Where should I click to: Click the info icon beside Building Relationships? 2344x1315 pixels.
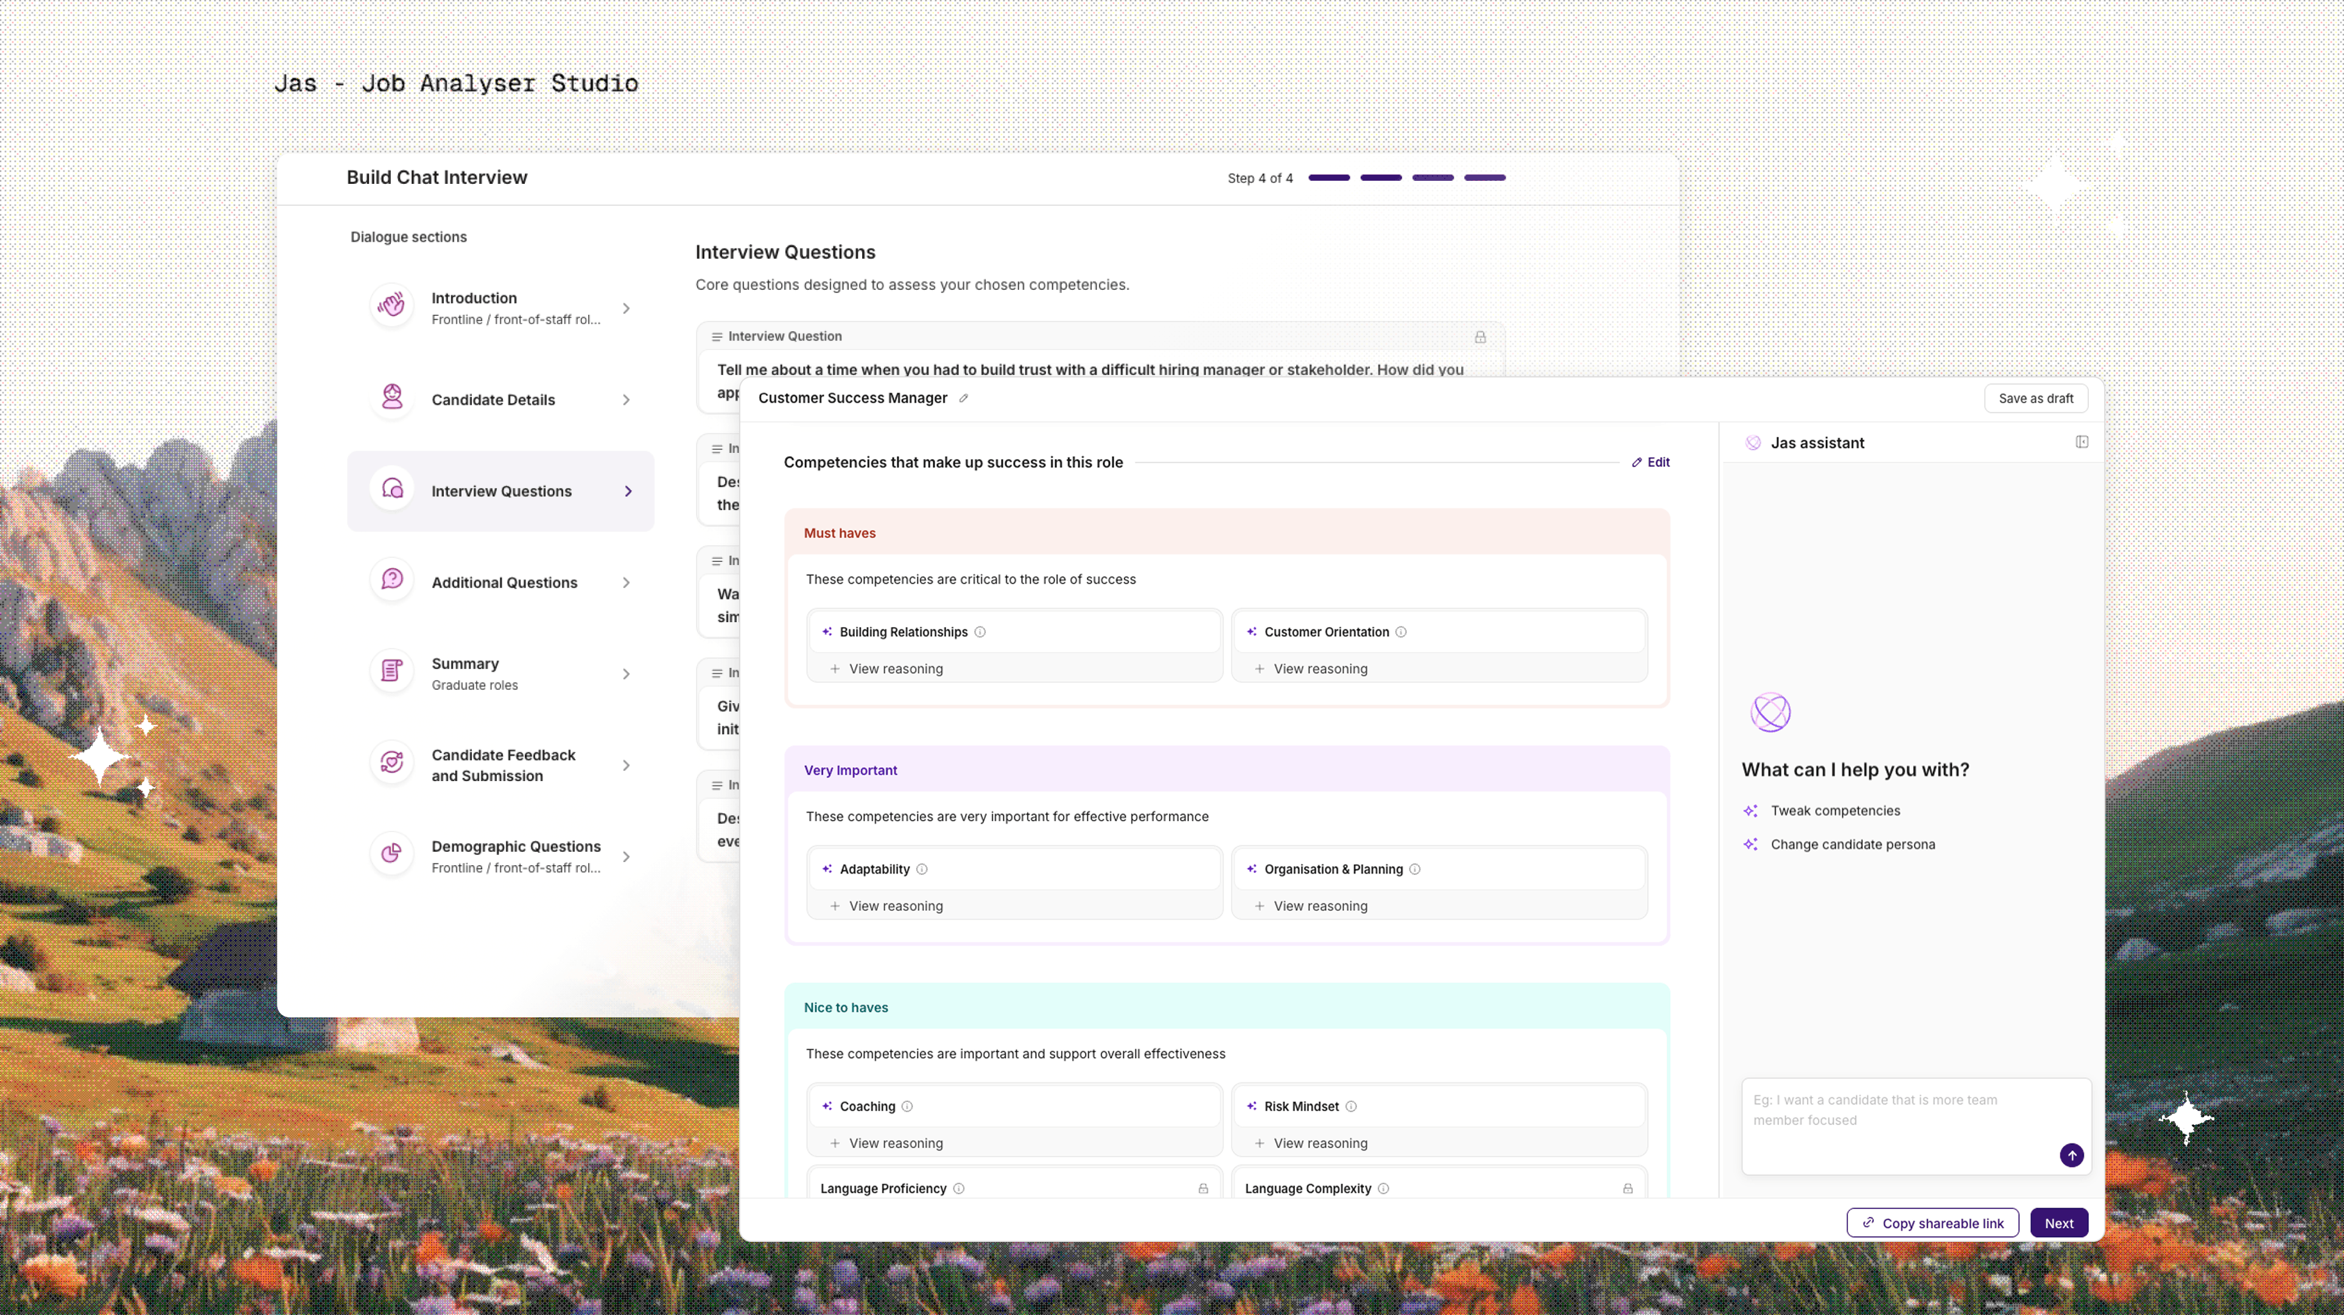tap(980, 631)
